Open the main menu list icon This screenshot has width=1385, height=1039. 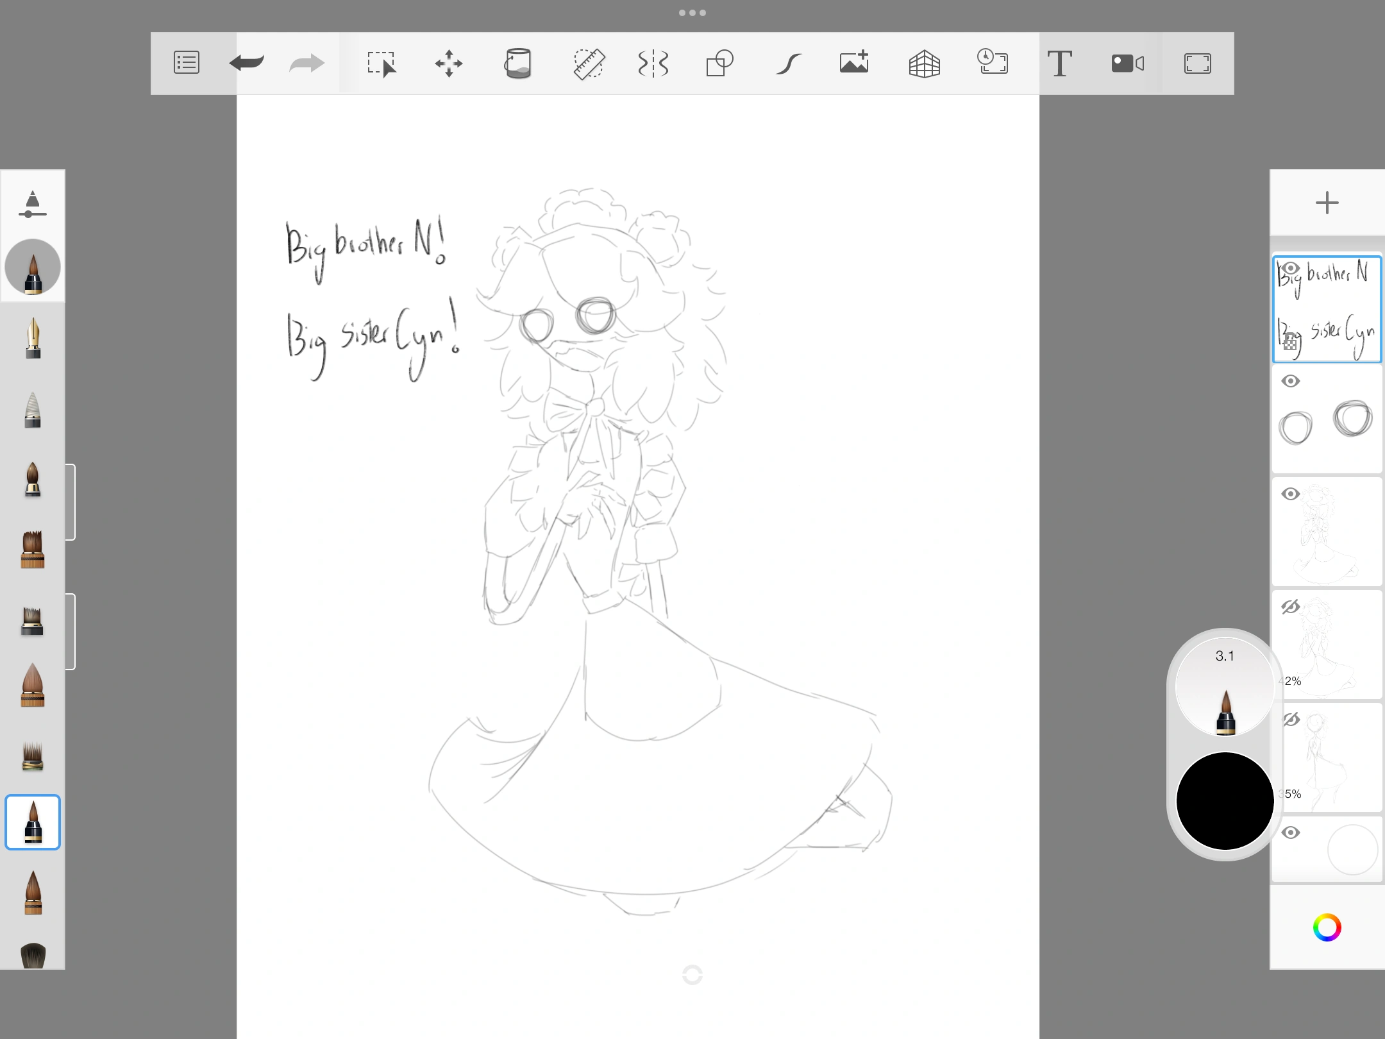point(187,63)
